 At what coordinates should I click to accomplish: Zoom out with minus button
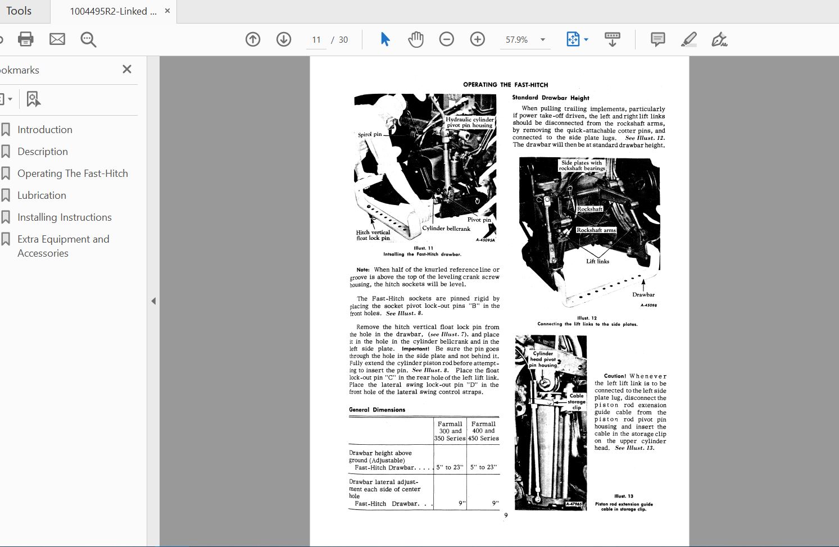click(x=447, y=39)
